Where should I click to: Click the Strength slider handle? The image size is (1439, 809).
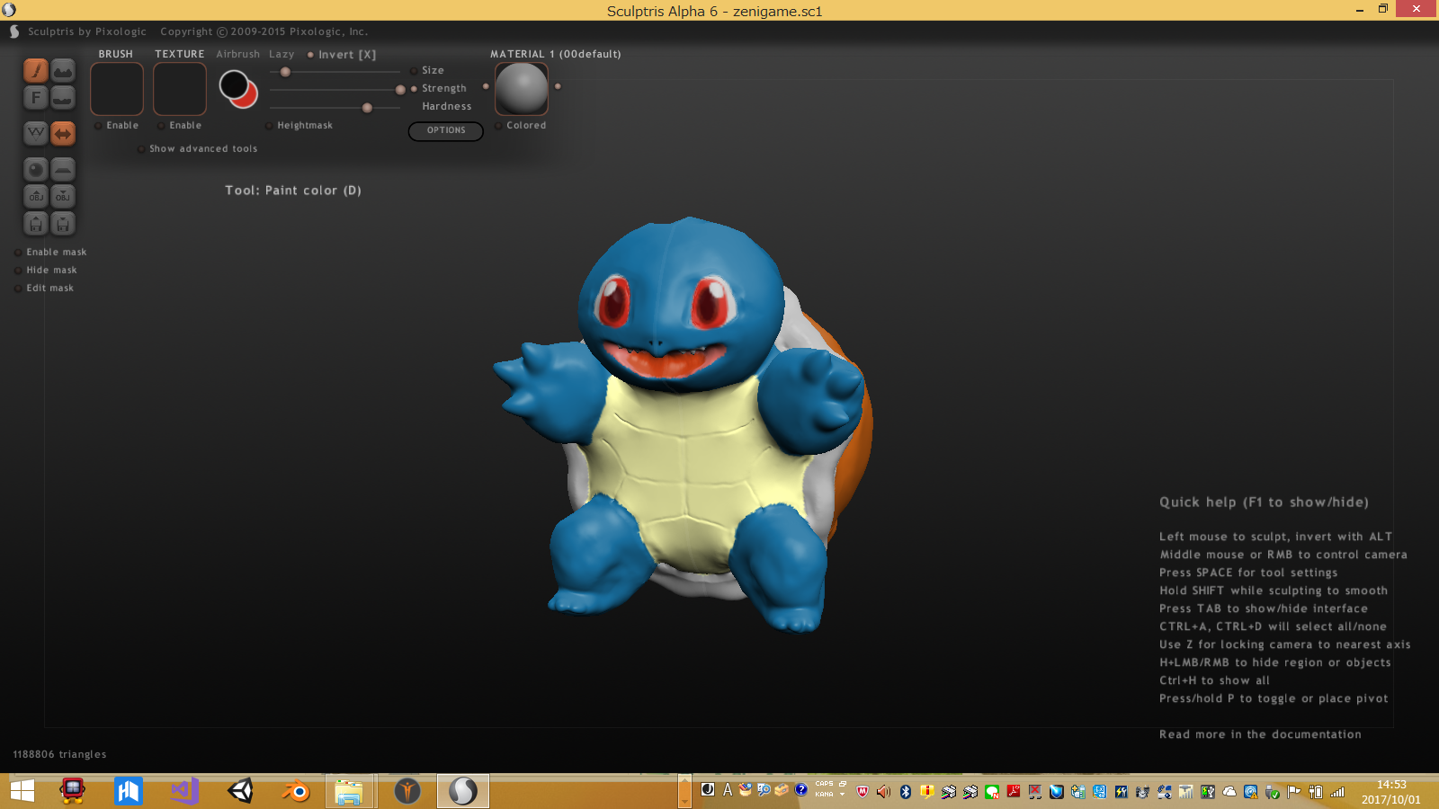point(400,90)
